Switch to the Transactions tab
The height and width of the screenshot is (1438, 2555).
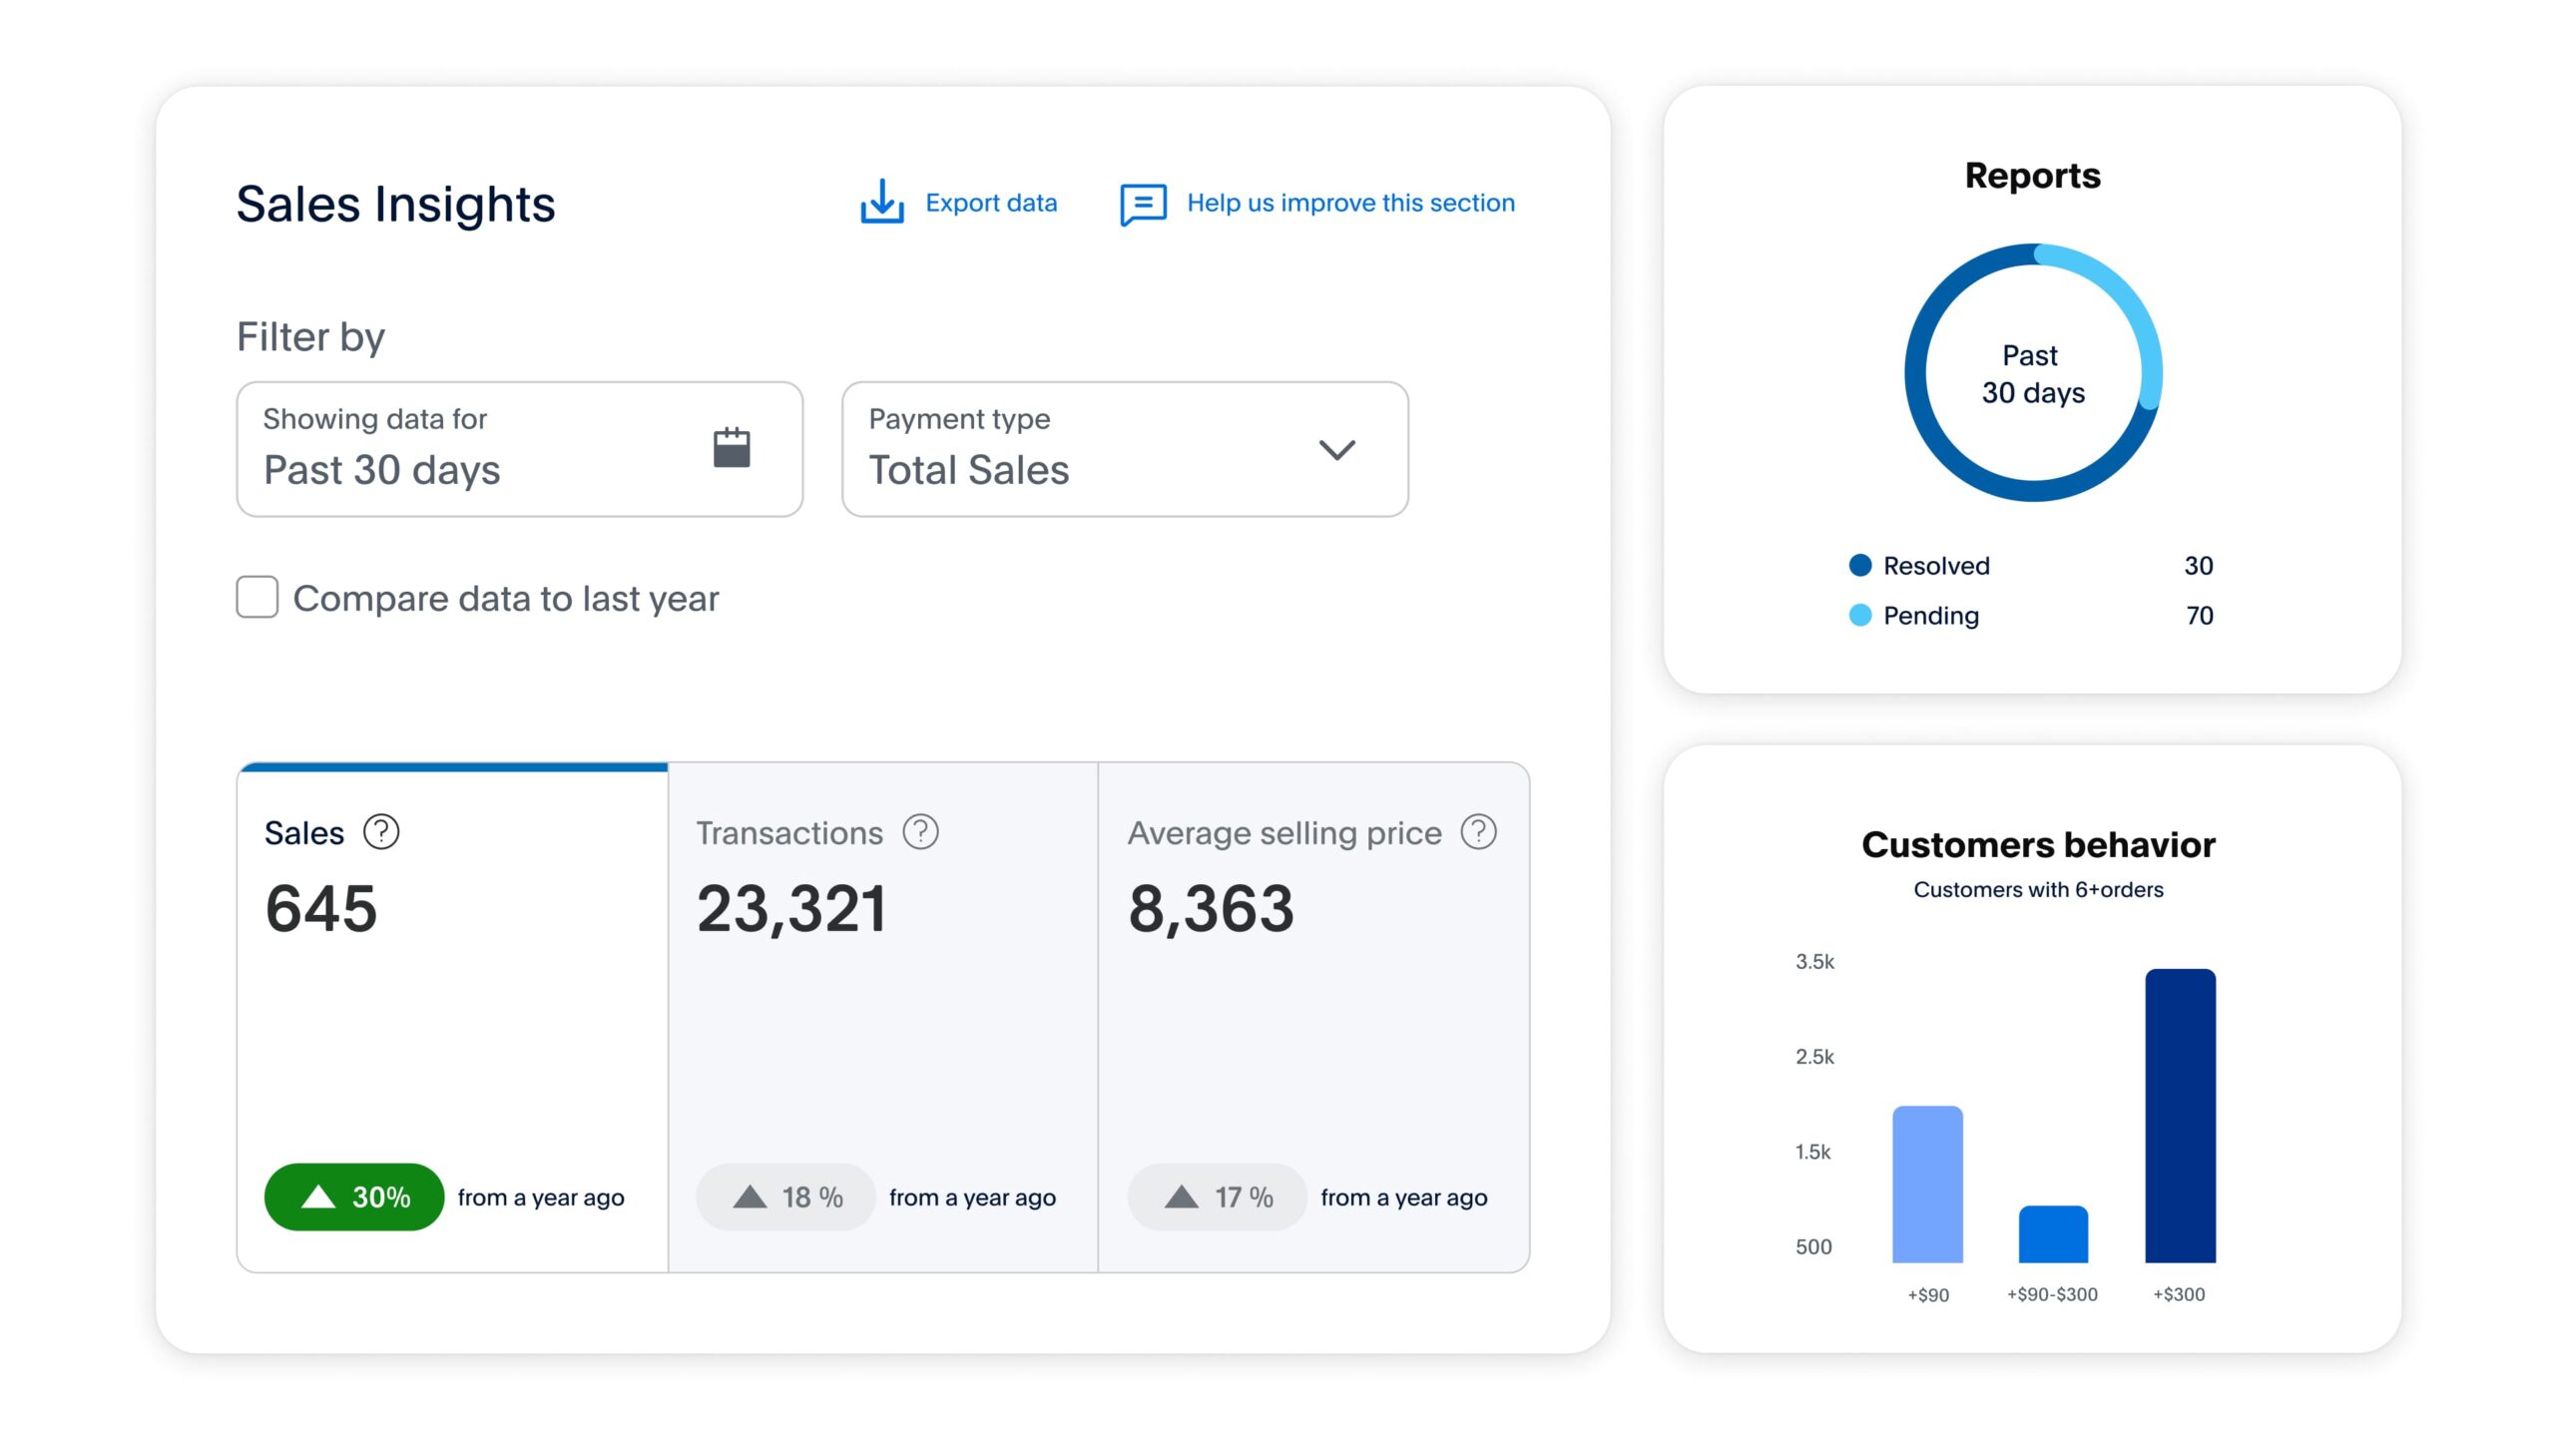(x=883, y=1017)
